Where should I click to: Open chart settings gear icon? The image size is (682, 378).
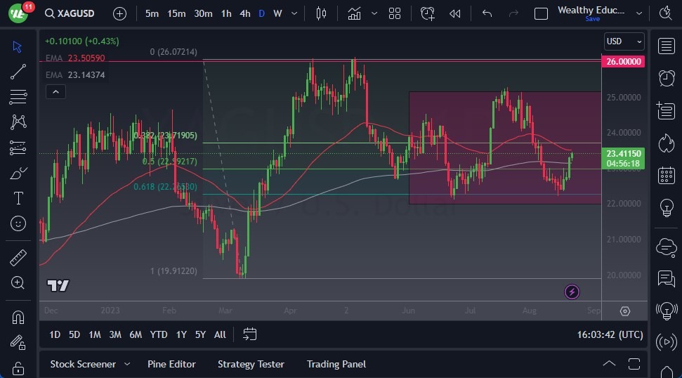[625, 311]
